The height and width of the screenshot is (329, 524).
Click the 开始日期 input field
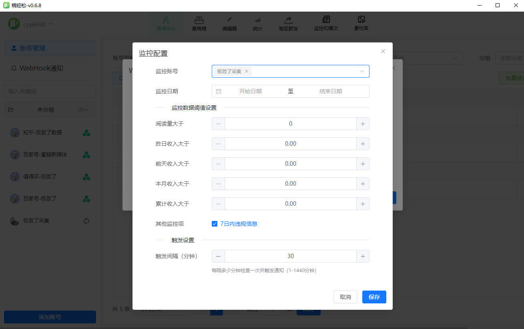tap(251, 91)
